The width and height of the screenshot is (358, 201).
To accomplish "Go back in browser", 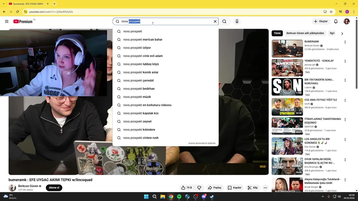I will point(4,12).
